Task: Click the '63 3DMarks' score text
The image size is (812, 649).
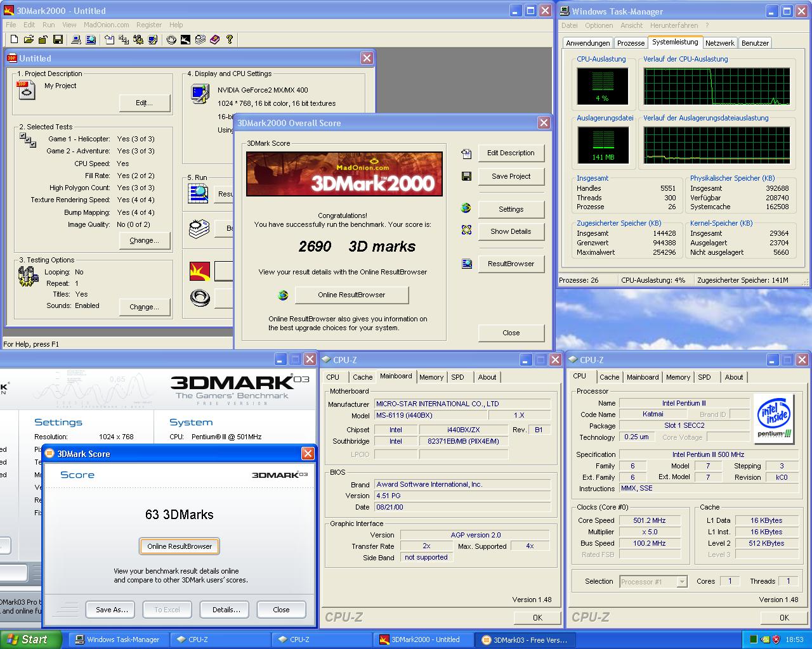Action: pos(180,515)
